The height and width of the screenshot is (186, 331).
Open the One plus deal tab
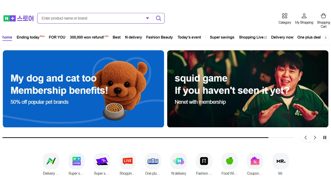(309, 37)
